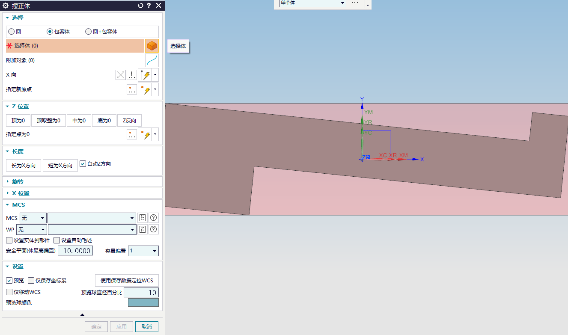Open the X 向 vector type dropdown arrow
The width and height of the screenshot is (568, 335).
(x=155, y=75)
